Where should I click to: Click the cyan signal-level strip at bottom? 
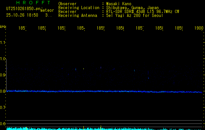click(104, 128)
